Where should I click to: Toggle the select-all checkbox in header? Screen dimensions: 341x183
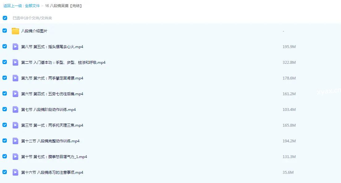click(5, 18)
